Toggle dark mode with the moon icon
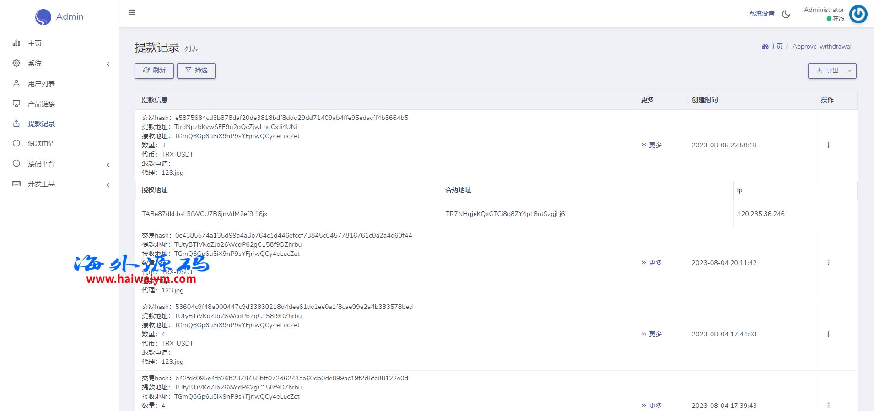This screenshot has width=874, height=411. (786, 14)
